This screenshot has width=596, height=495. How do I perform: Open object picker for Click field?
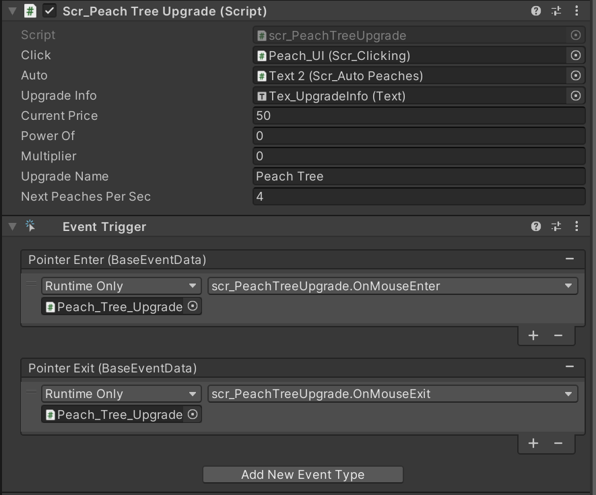[575, 55]
